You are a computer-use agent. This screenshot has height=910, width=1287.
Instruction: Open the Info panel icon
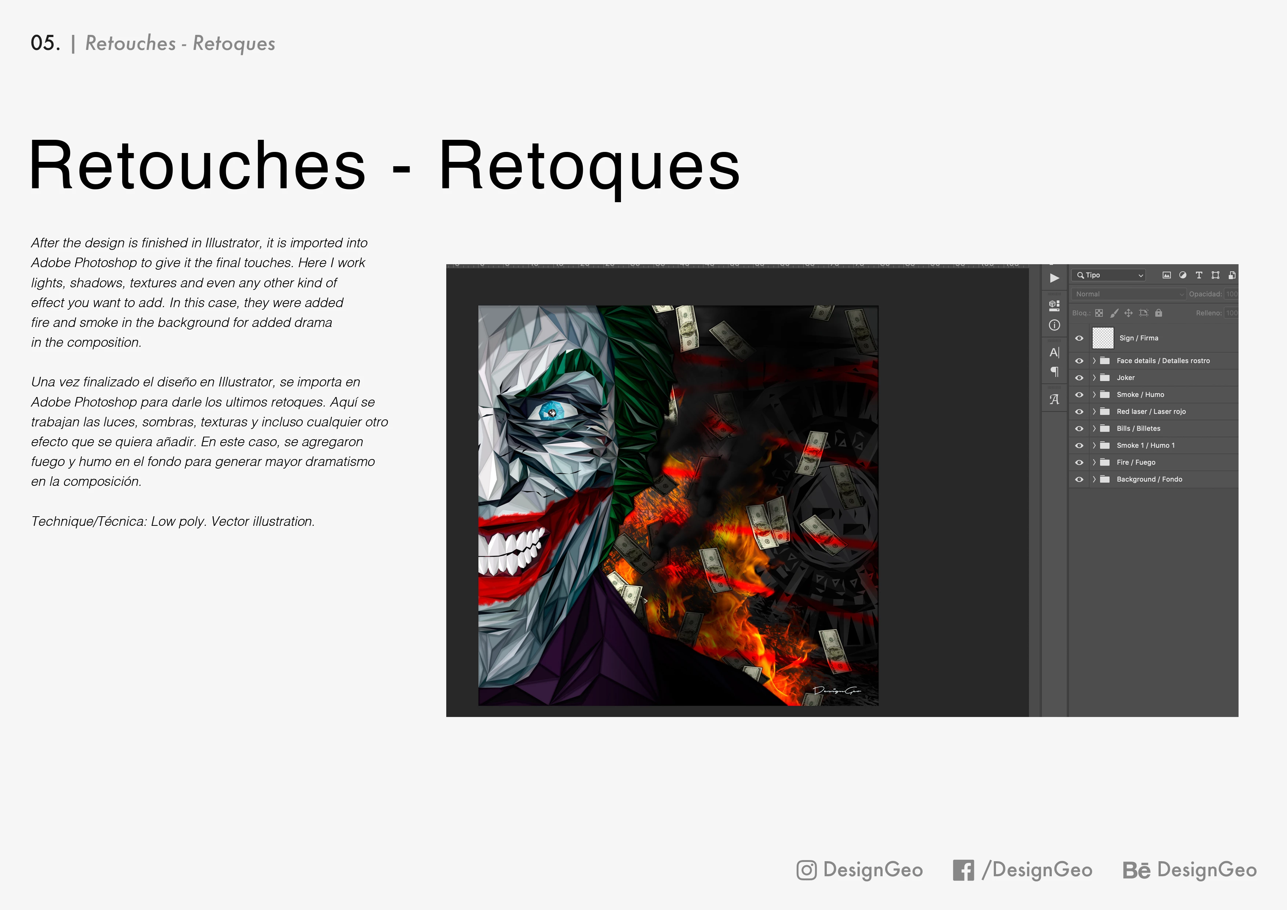click(1054, 325)
